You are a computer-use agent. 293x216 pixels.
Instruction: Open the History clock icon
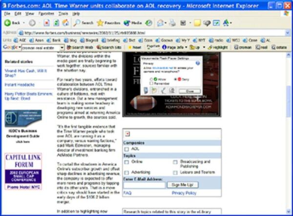click(149, 23)
